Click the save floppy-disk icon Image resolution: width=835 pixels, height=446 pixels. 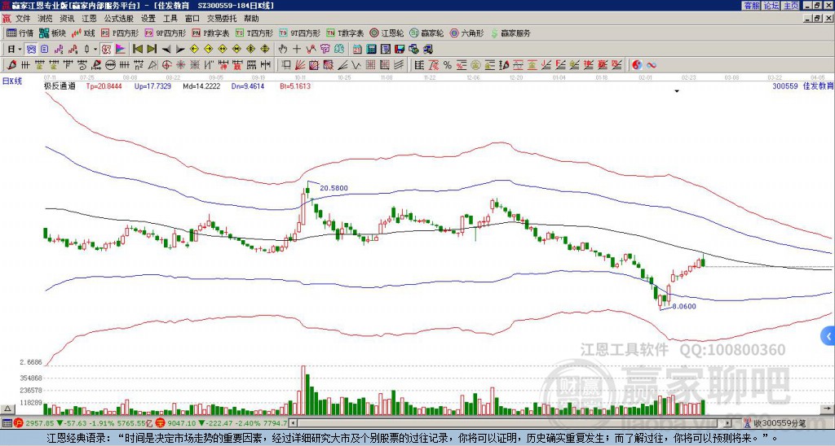(x=400, y=50)
